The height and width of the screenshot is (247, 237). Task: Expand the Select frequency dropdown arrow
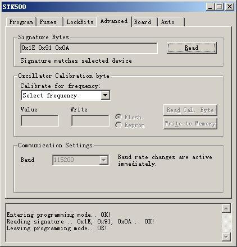click(106, 95)
